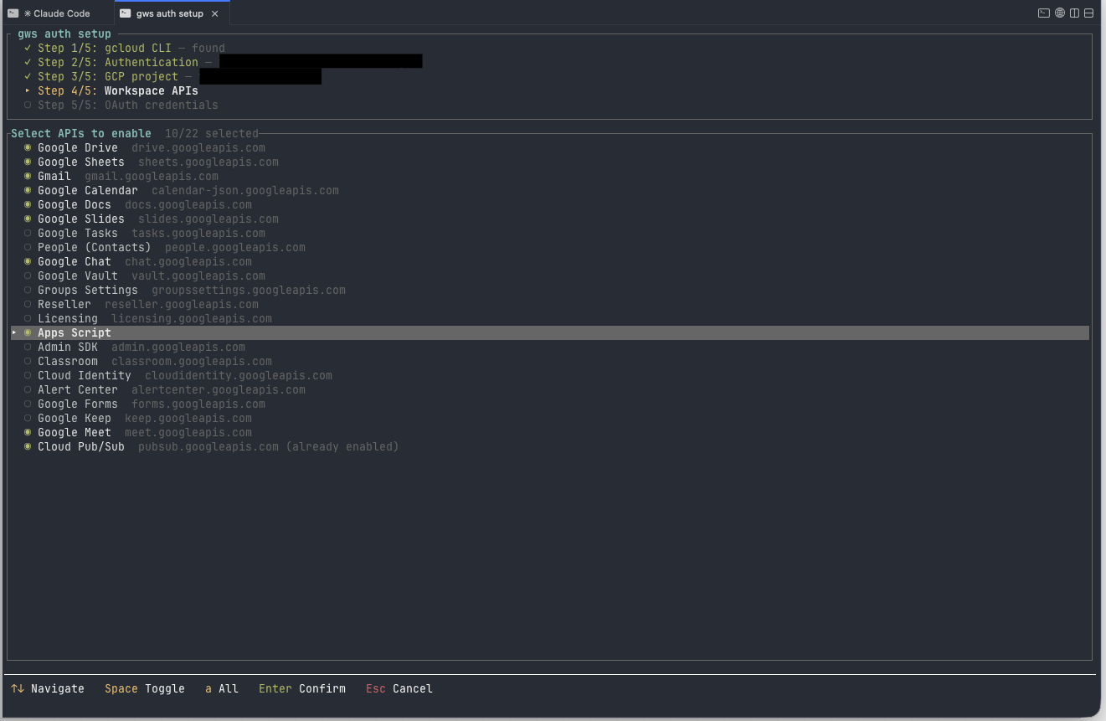Split the terminal vertically using the toolbar icon

click(1074, 13)
